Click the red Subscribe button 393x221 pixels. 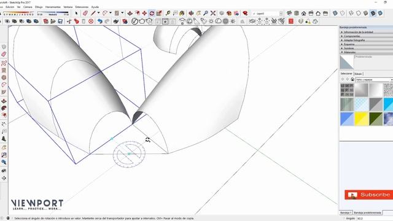coord(368,195)
